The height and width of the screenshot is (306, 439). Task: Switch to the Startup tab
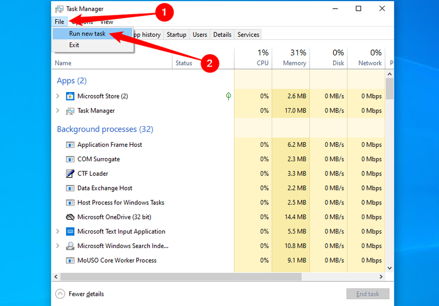pos(176,35)
